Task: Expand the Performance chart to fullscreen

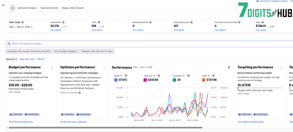Action: pyautogui.click(x=229, y=67)
